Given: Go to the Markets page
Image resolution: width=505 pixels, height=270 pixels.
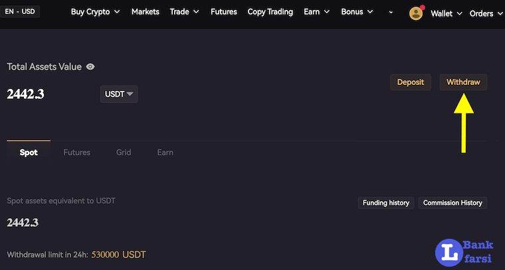Looking at the screenshot, I should point(146,12).
